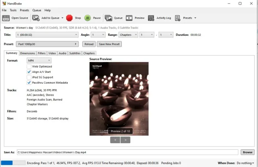This screenshot has width=258, height=167.
Task: Click the red Stop icon
Action: point(69,18)
